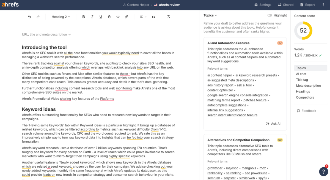Click the 'ai content helper' term
Viewport: 330px width, 180px height.
(220, 75)
